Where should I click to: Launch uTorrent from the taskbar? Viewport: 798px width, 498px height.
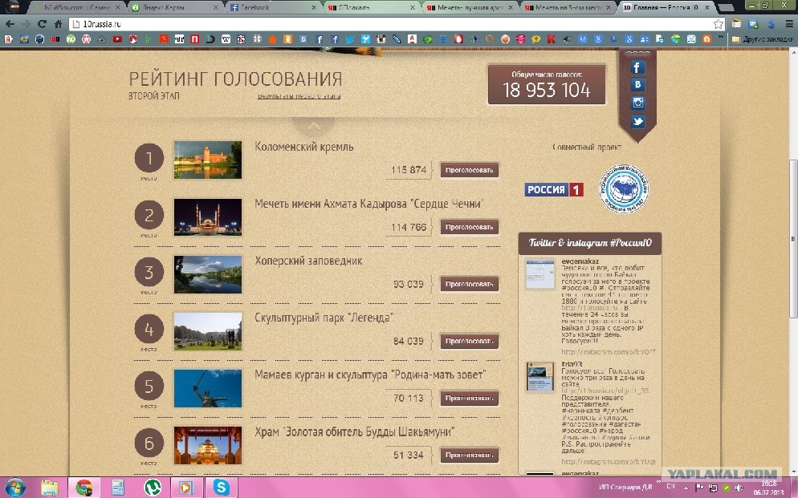(x=152, y=487)
